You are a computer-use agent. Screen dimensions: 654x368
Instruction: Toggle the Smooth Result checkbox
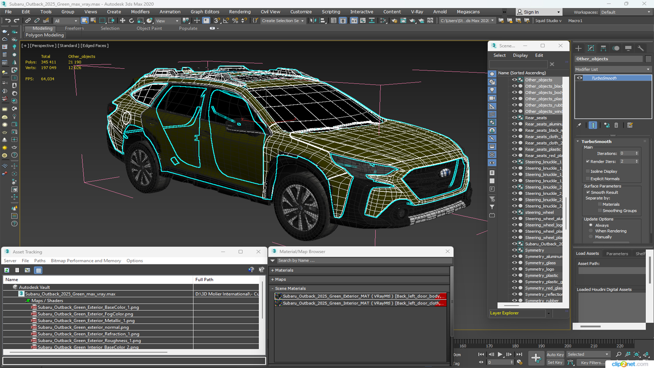point(588,193)
